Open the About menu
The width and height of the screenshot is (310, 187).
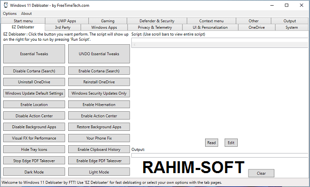(26, 13)
